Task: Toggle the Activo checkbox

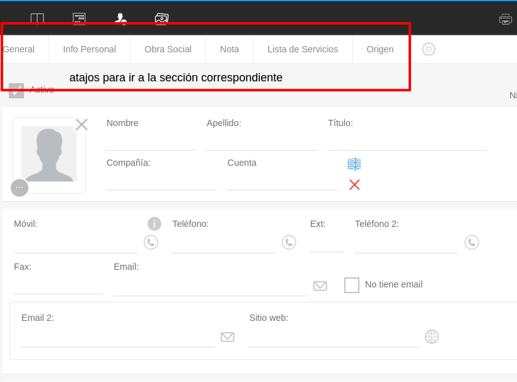Action: (16, 90)
